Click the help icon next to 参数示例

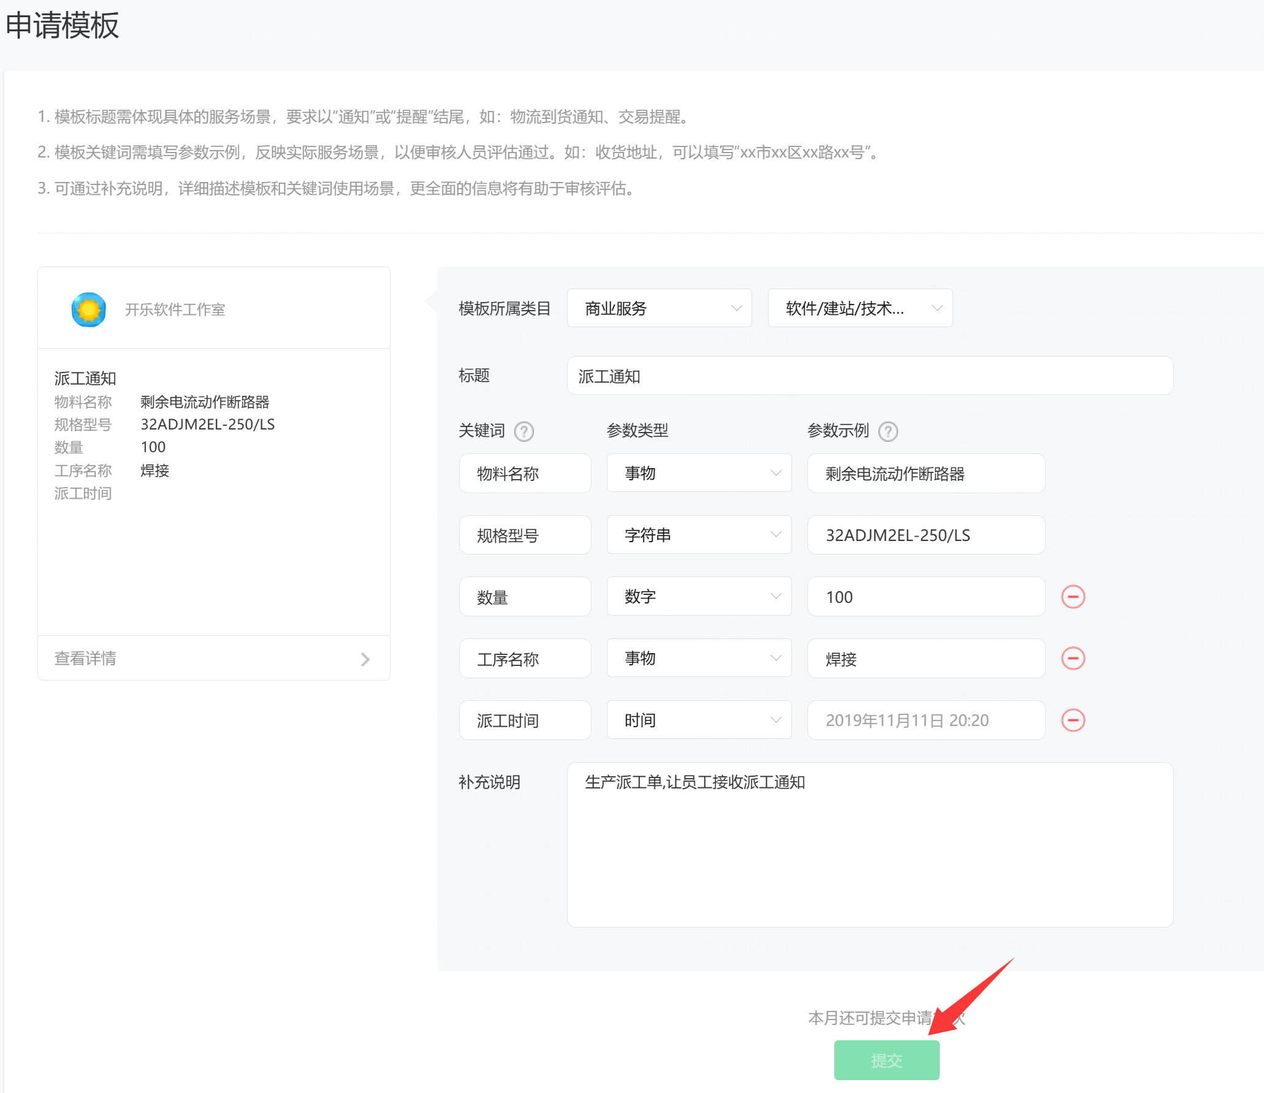888,431
